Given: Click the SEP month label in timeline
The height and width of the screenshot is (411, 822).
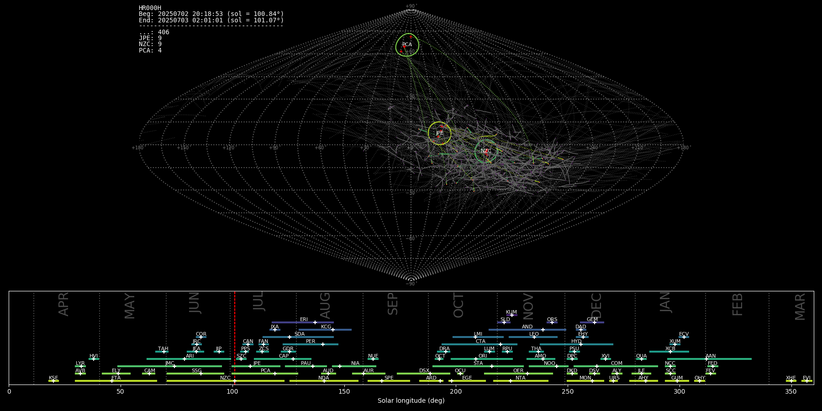Looking at the screenshot, I should point(393,304).
